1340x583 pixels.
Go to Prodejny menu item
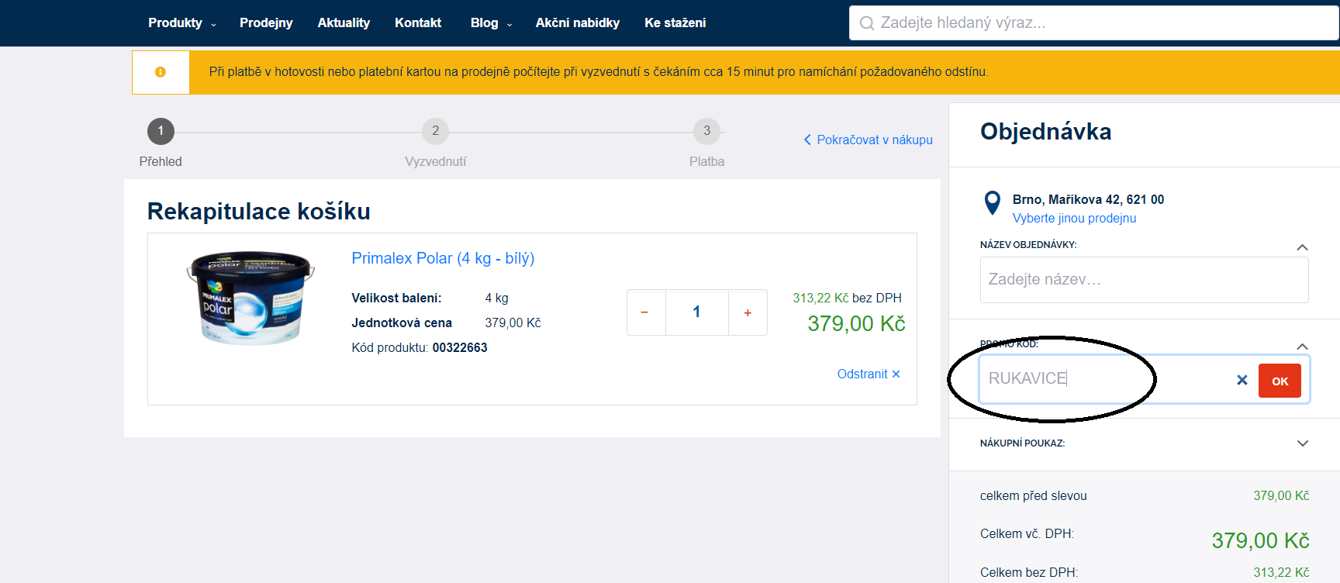pos(266,23)
